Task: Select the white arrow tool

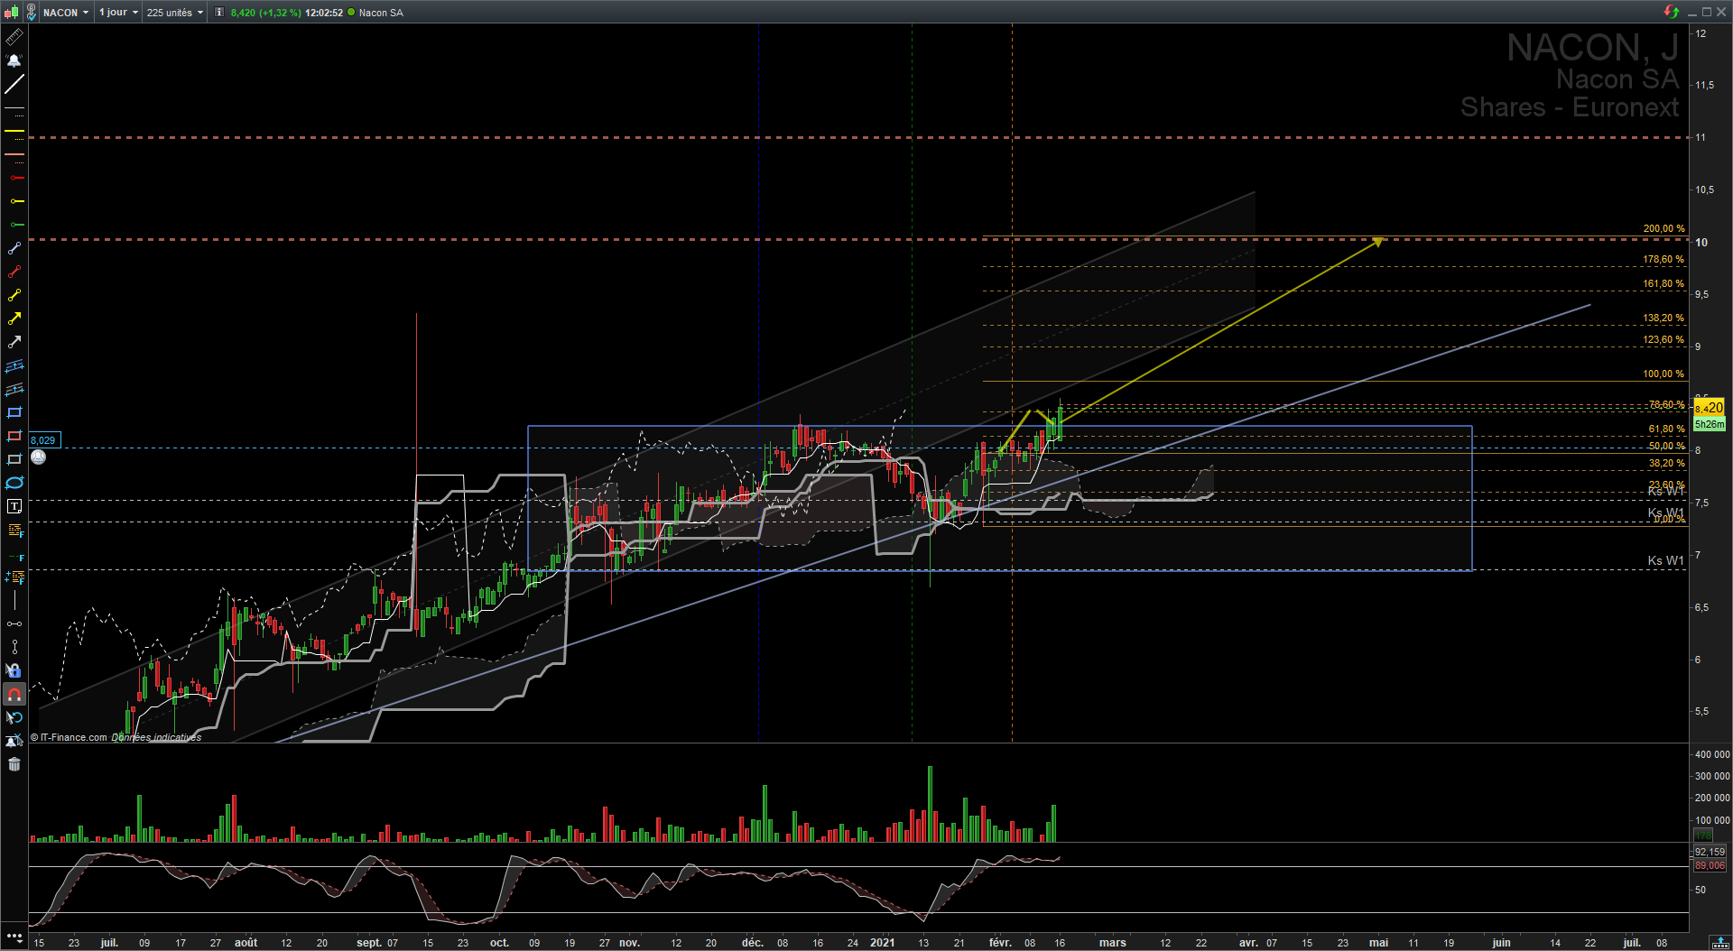Action: pos(14,343)
